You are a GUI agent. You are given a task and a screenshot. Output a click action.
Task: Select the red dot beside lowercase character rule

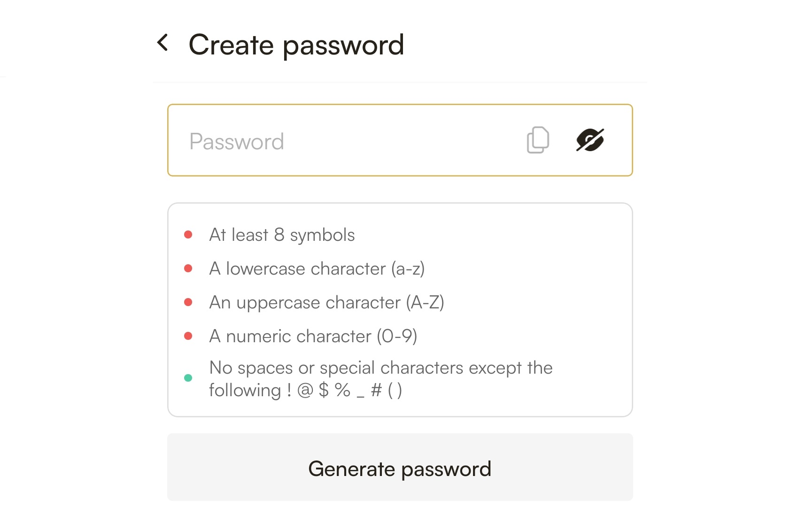click(188, 269)
